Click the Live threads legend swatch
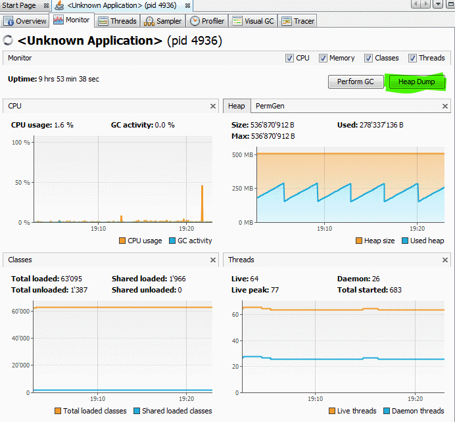Image resolution: width=455 pixels, height=422 pixels. (332, 411)
